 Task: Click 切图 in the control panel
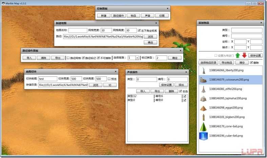click(162, 16)
